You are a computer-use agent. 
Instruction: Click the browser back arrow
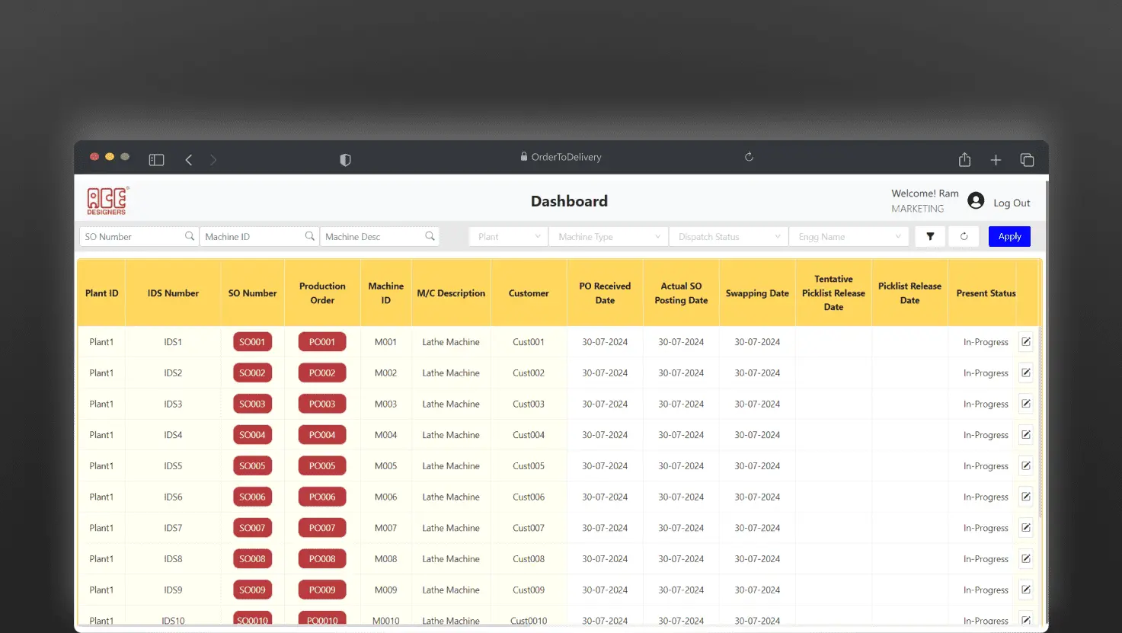(189, 160)
